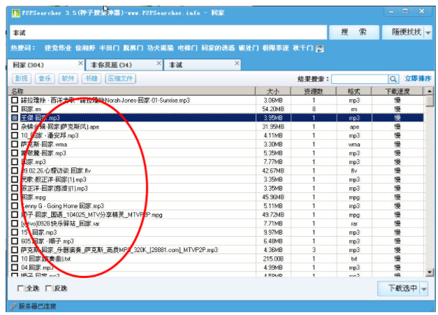Tick the 全选 select-all checkbox
The height and width of the screenshot is (315, 438).
point(20,288)
